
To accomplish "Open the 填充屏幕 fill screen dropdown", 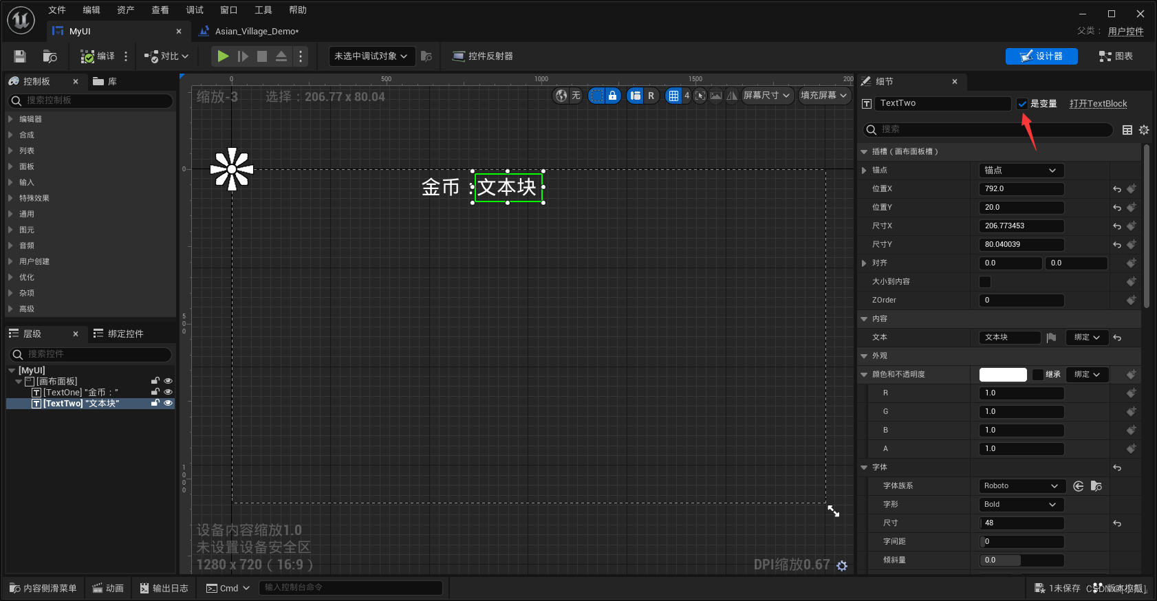I will [823, 96].
